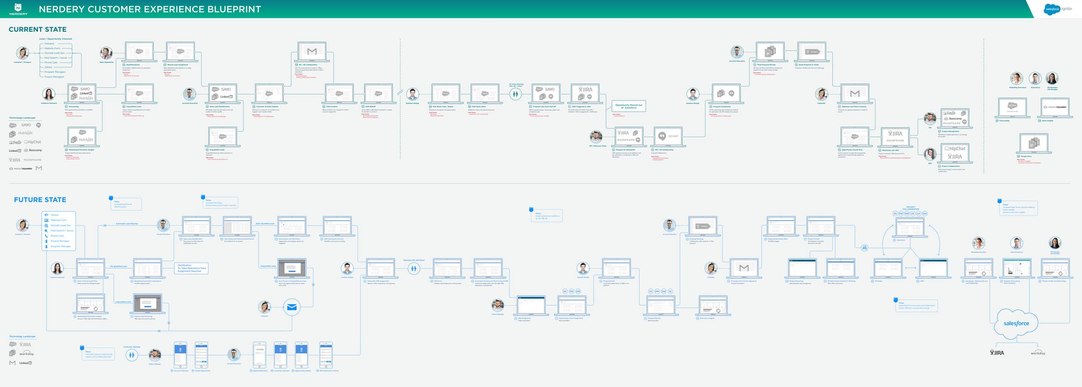Click the 'Sales Qualified Lead' label

point(265,223)
